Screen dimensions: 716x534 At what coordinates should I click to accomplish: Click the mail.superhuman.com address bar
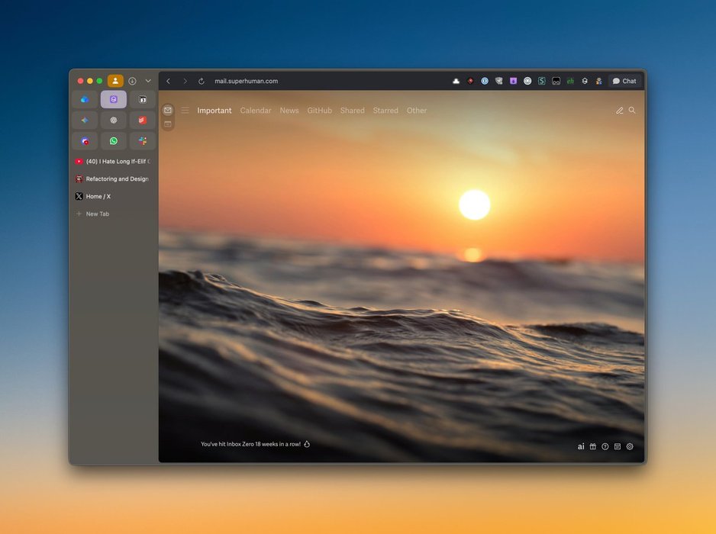[x=246, y=81]
